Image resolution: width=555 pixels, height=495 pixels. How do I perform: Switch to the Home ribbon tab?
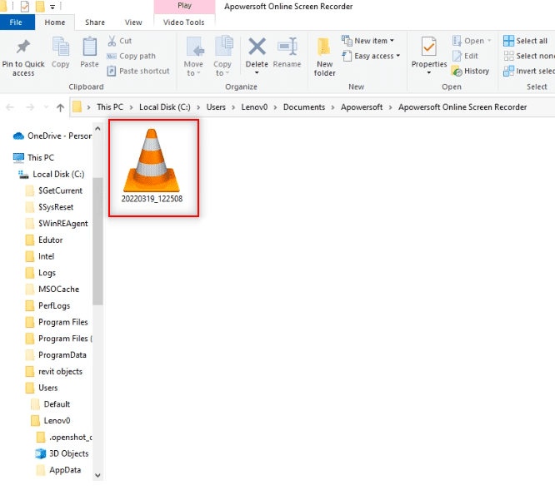pyautogui.click(x=55, y=22)
